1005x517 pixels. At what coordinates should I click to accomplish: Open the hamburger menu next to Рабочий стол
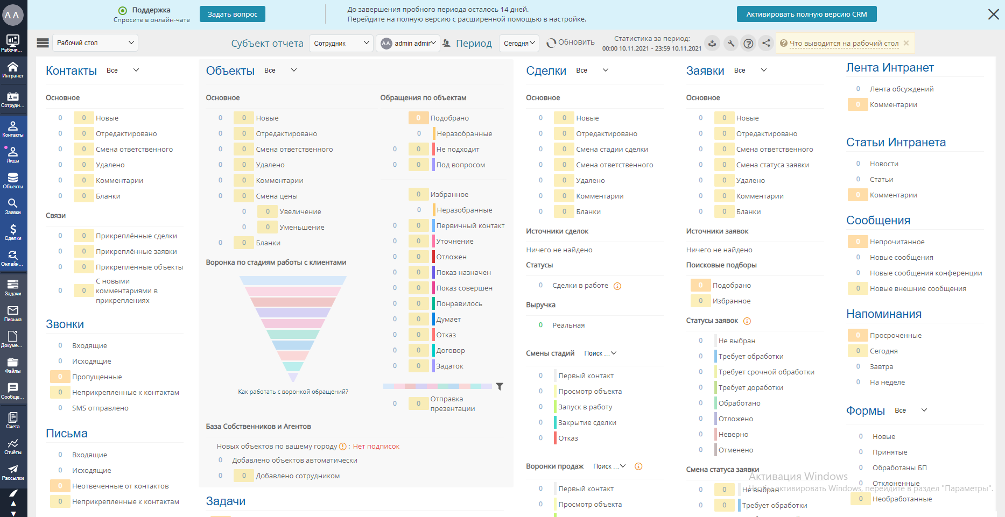coord(43,43)
